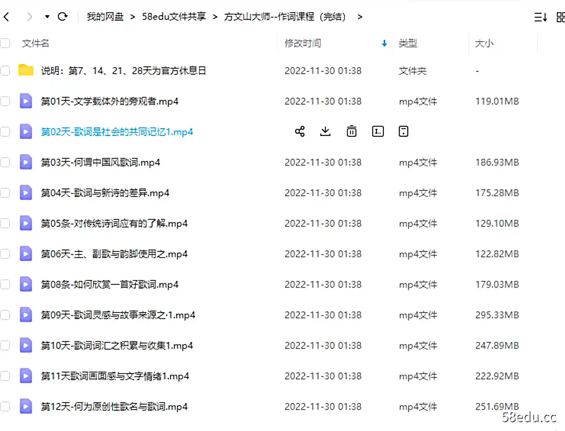
Task: Click the yellow folder icon 说明
Action: (26, 70)
